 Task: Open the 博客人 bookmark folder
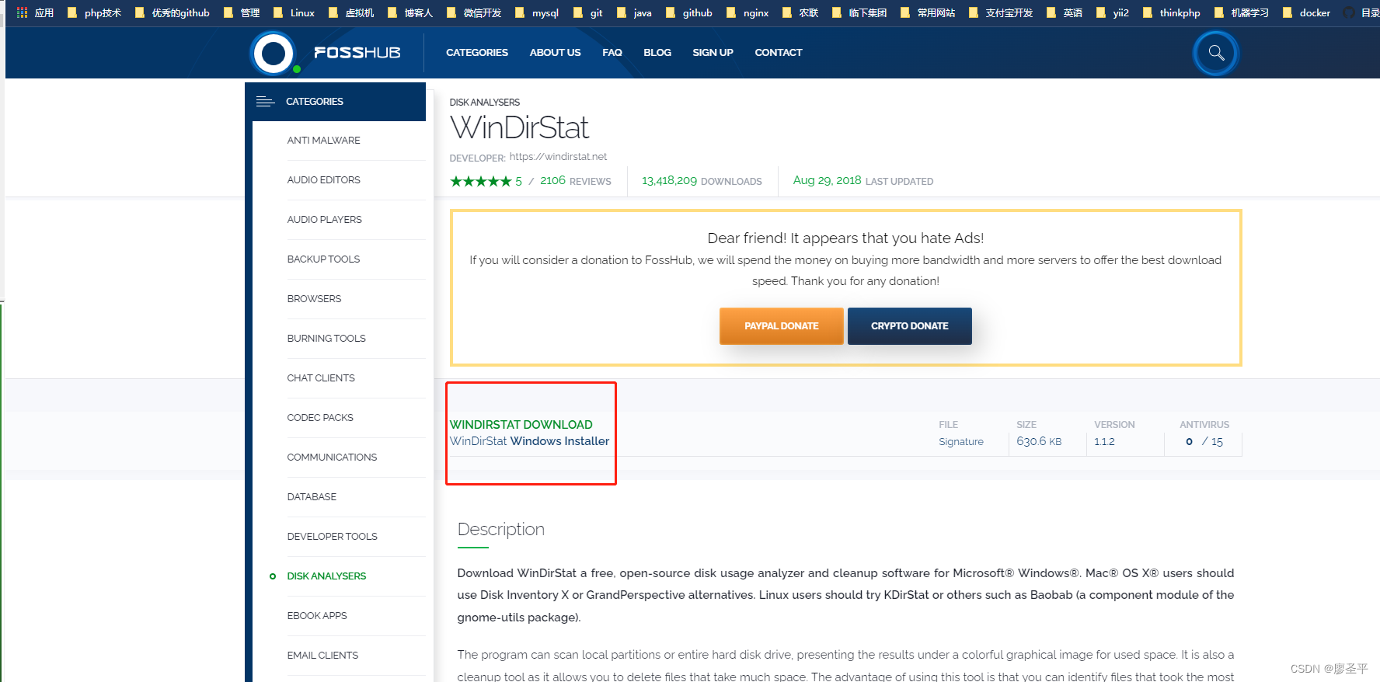(410, 12)
